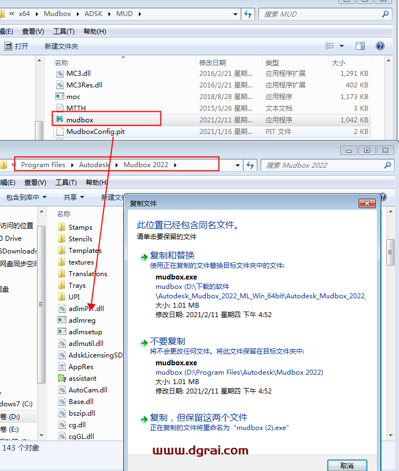Open the Stencils folder
Viewport: 399px width, 471px height.
pos(80,239)
